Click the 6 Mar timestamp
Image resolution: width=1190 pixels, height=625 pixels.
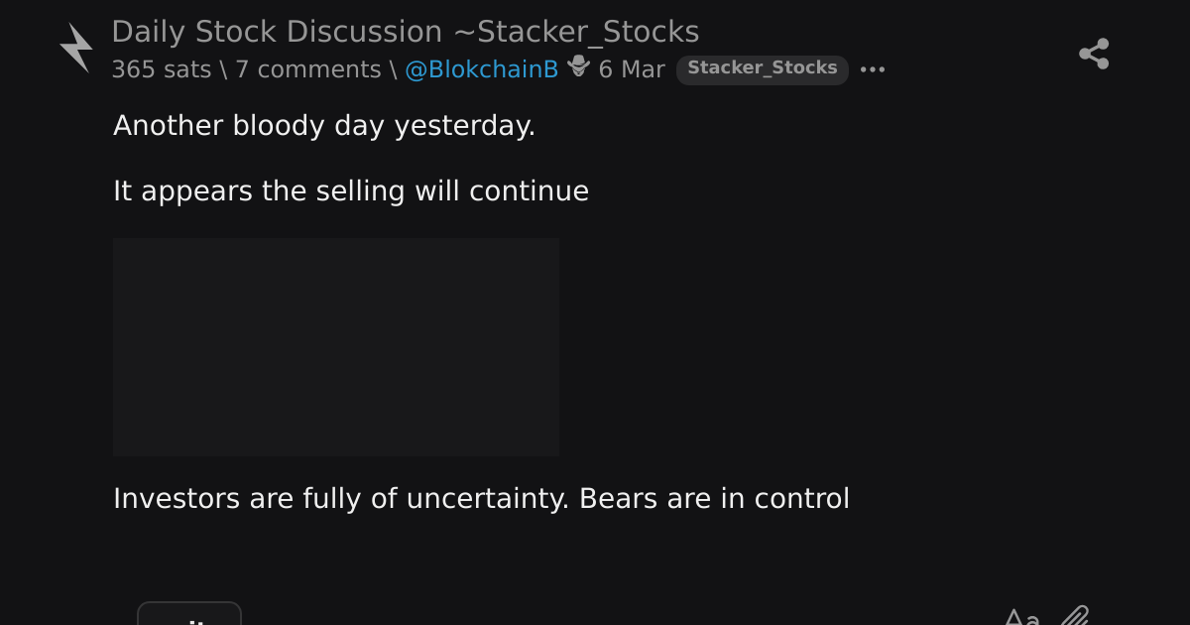pyautogui.click(x=632, y=69)
